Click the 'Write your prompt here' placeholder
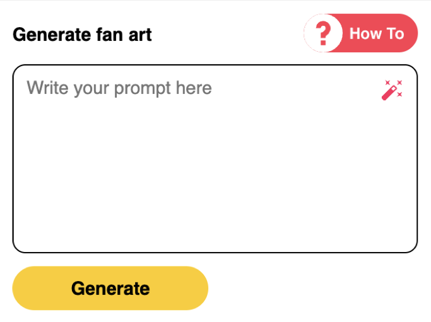This screenshot has height=322, width=431. tap(119, 88)
